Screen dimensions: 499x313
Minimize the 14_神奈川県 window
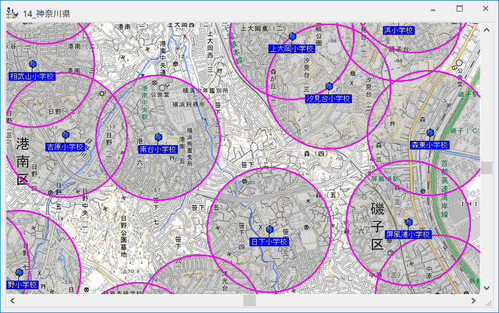pos(433,9)
